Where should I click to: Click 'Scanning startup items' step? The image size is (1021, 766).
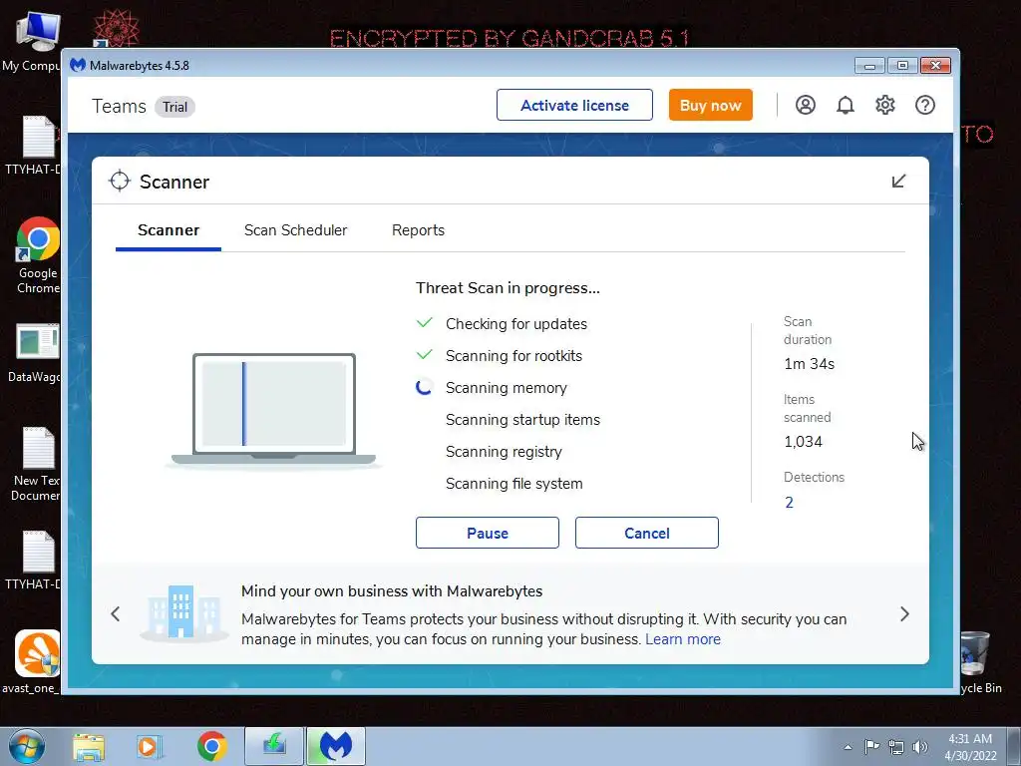coord(522,420)
